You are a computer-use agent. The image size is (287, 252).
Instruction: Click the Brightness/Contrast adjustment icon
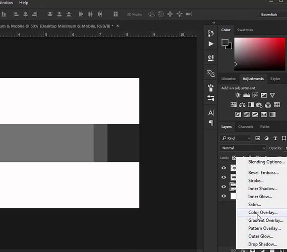click(x=238, y=95)
